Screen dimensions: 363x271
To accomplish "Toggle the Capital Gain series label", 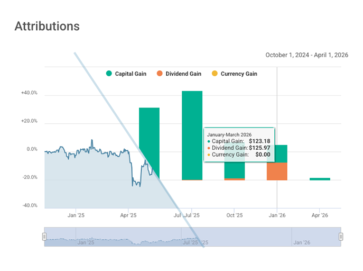I will pyautogui.click(x=130, y=74).
